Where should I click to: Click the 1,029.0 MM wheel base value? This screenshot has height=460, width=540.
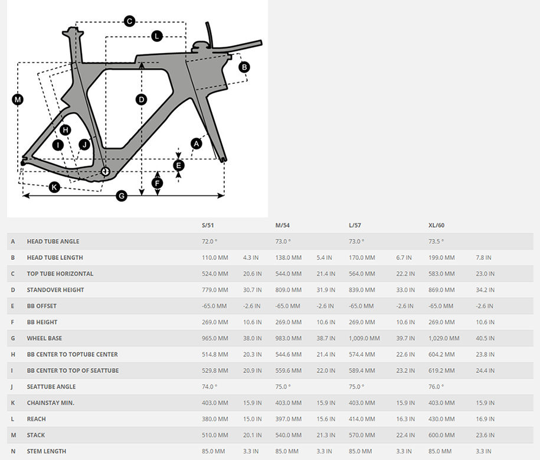coord(444,338)
